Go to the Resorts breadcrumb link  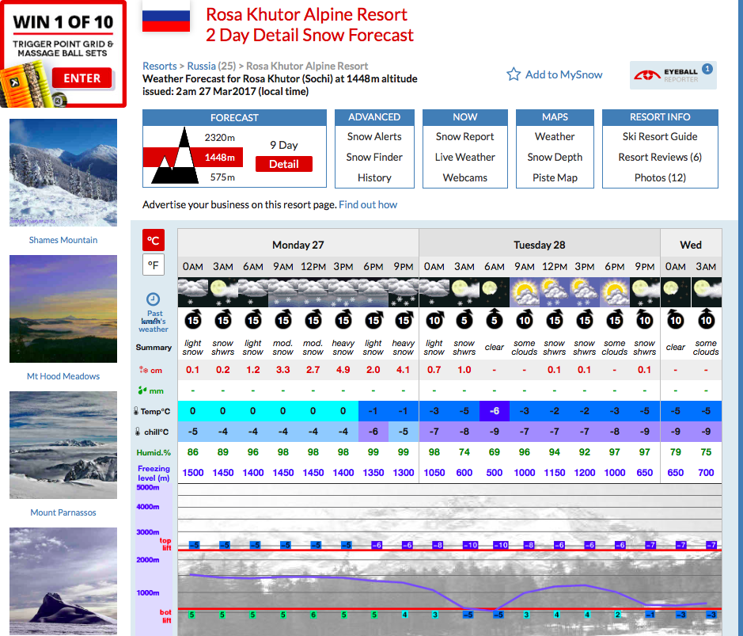coord(160,66)
